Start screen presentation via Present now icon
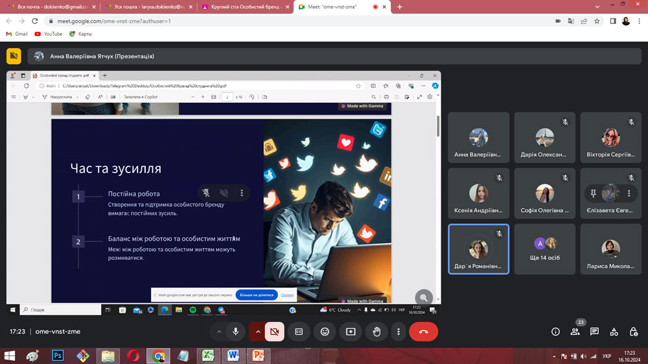The width and height of the screenshot is (648, 364). click(351, 332)
